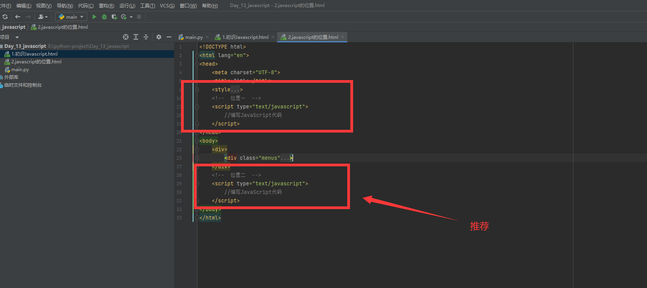Run main with green play button
Viewport: 647px width, 288px height.
(x=94, y=17)
